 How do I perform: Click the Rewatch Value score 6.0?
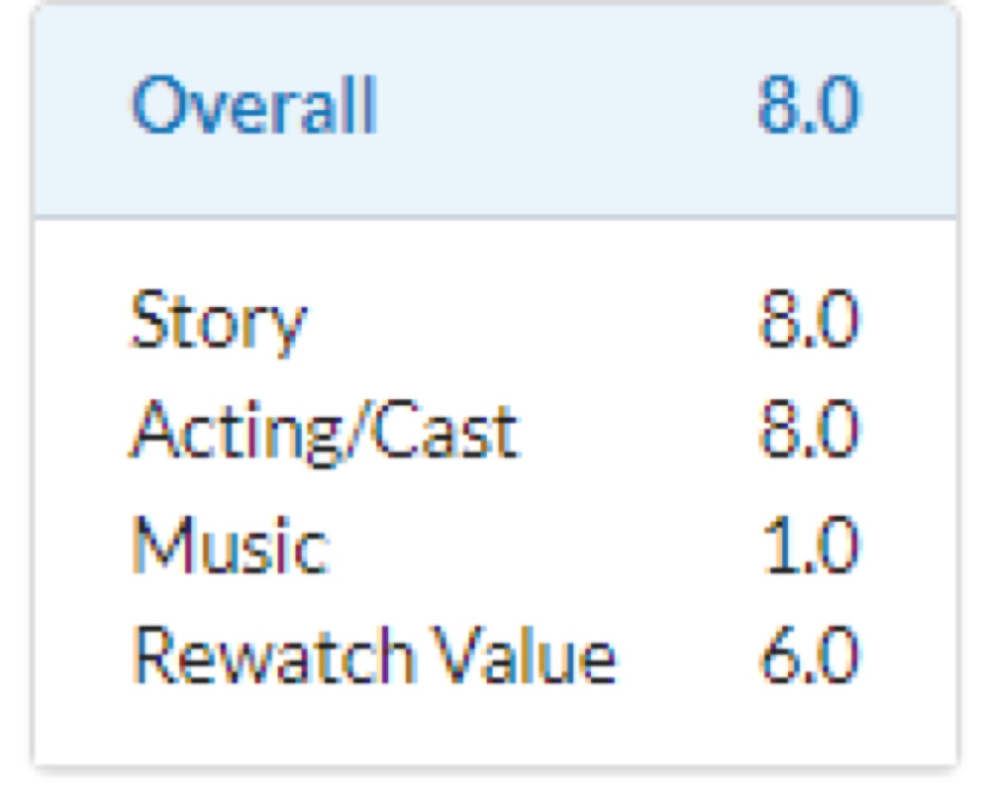click(809, 656)
